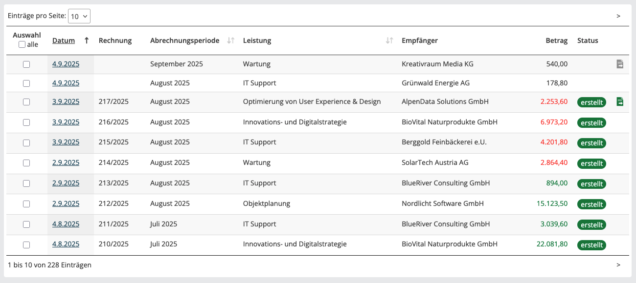The height and width of the screenshot is (283, 636).
Task: Click the erstellt badge for invoice 216/2025
Action: (x=591, y=122)
